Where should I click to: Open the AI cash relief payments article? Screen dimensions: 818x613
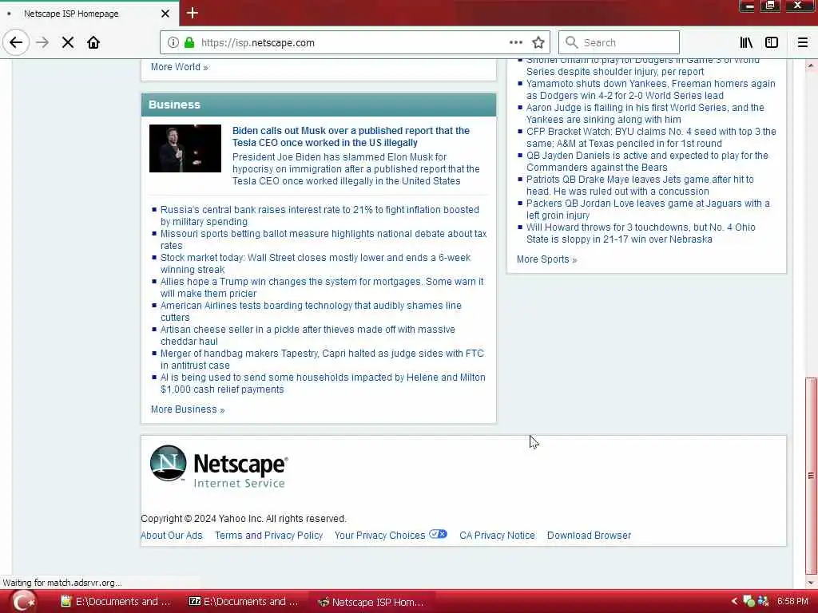(323, 383)
